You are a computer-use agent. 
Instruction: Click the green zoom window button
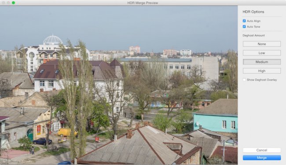click(x=14, y=3)
